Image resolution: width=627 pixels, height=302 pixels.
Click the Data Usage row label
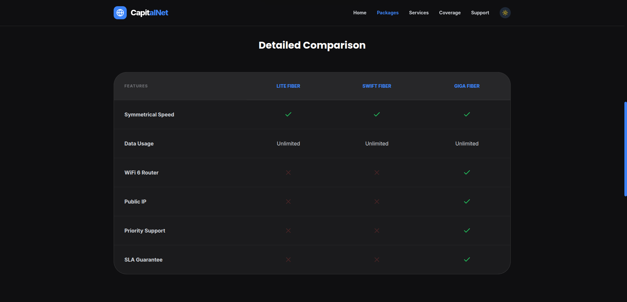click(139, 143)
